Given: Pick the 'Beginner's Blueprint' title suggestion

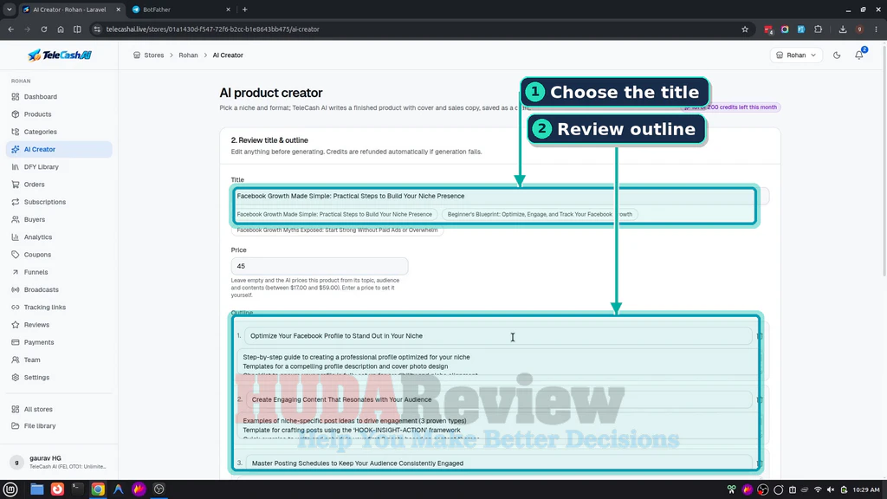Looking at the screenshot, I should click(x=540, y=215).
